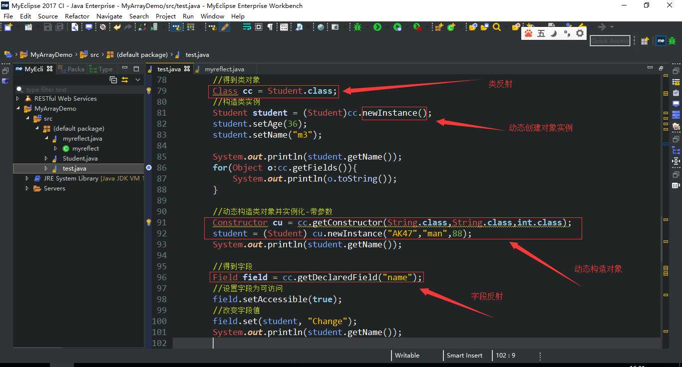Collapse the src folder node
Screen dimensions: 682x367
[27, 119]
